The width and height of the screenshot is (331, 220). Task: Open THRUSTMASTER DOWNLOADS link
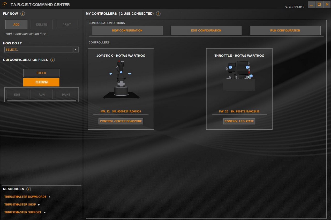[x=25, y=197]
